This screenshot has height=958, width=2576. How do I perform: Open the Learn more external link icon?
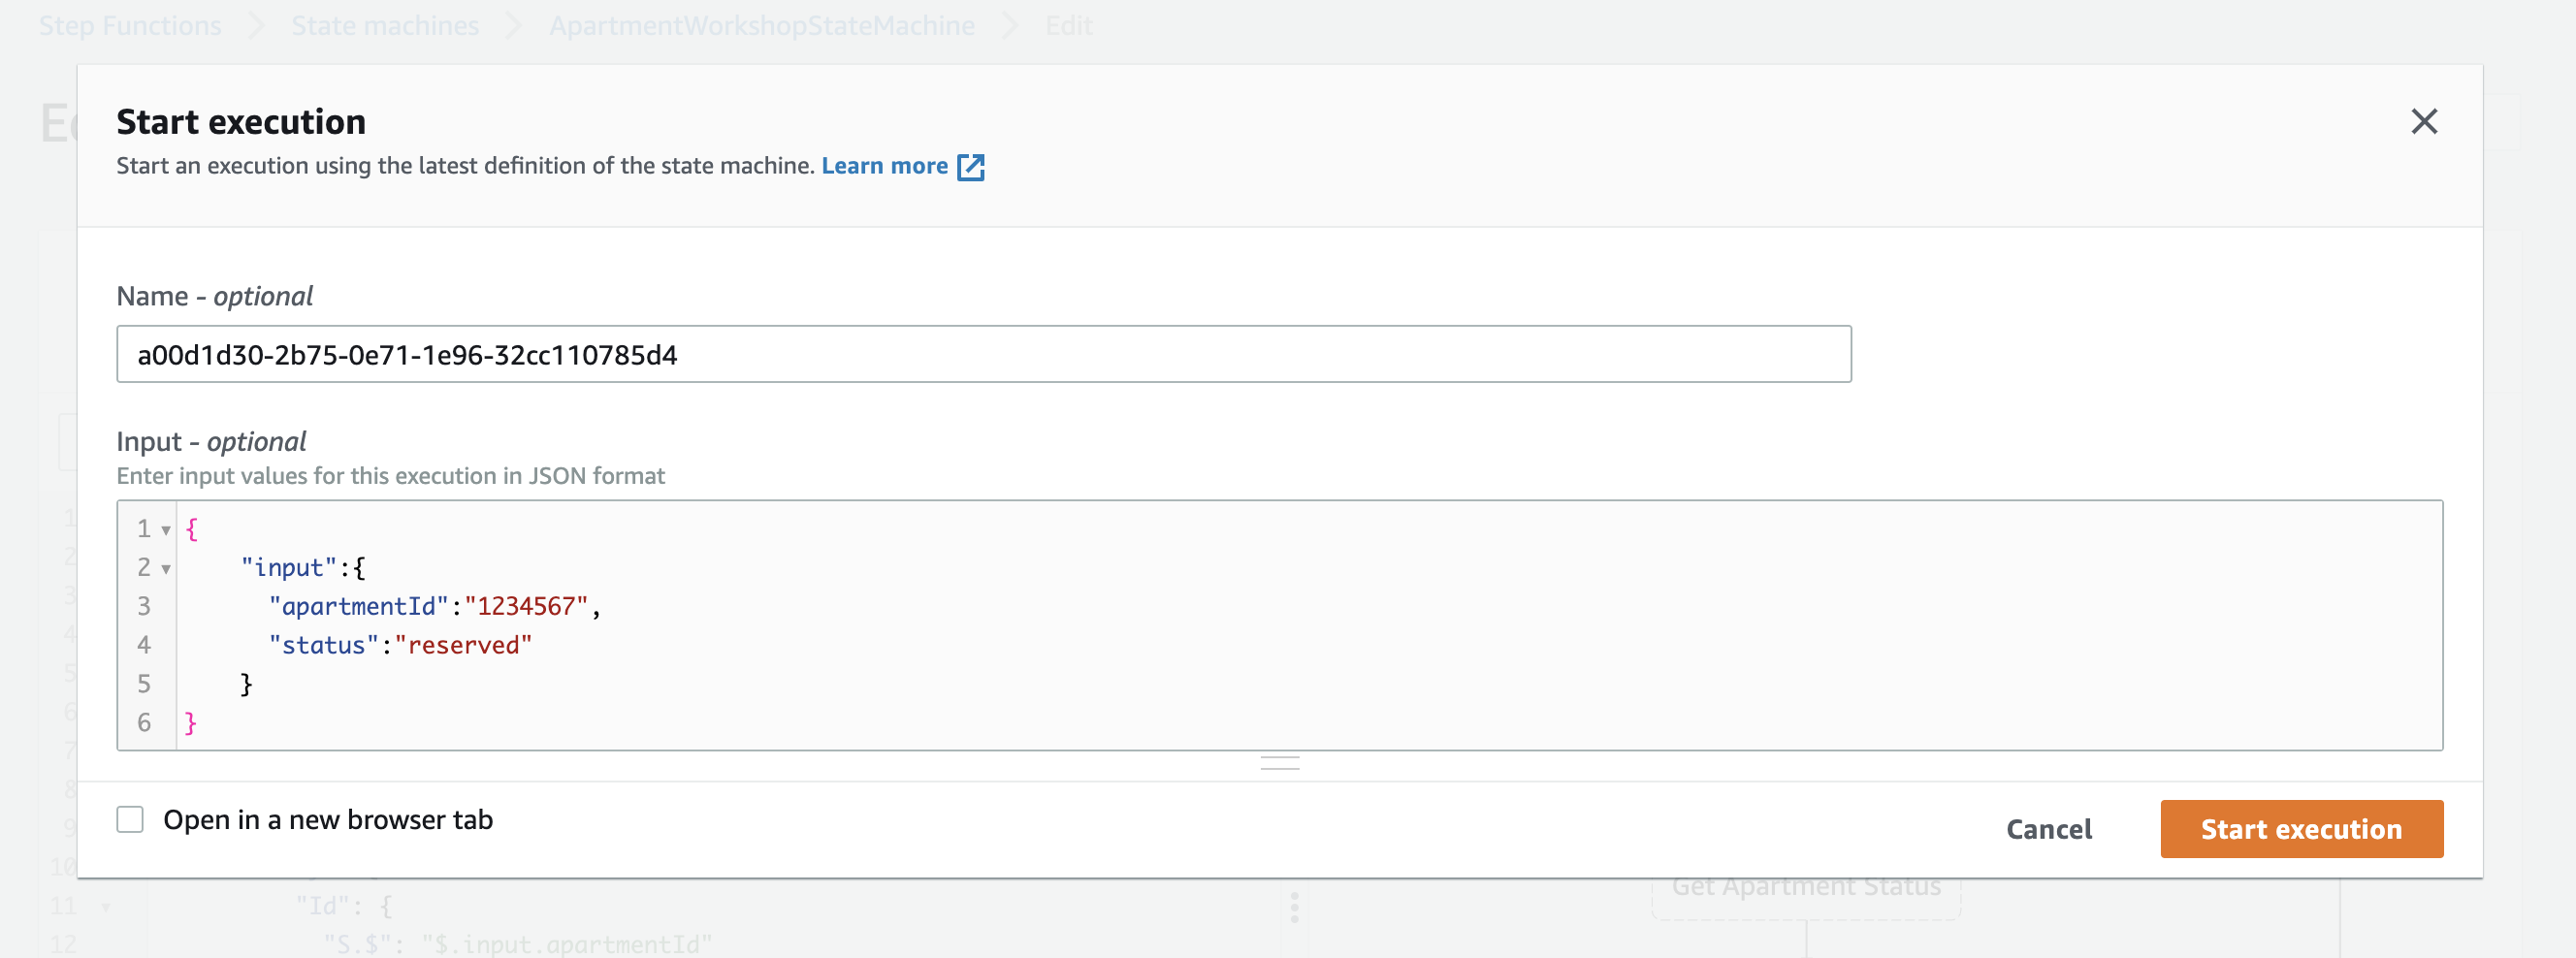point(970,167)
